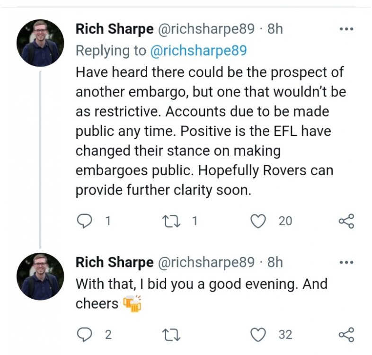372x355 pixels.
Task: Open Rich Sharpe's profile from second tweet name
Action: pyautogui.click(x=115, y=262)
